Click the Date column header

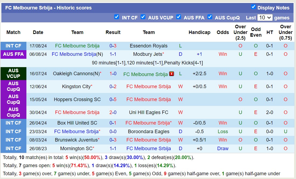(38, 32)
